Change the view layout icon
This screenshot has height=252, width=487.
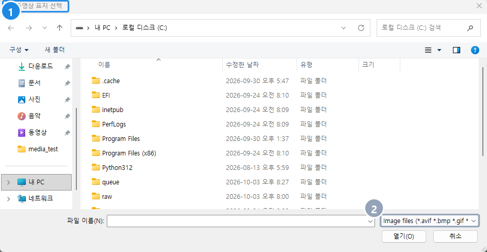pos(428,50)
